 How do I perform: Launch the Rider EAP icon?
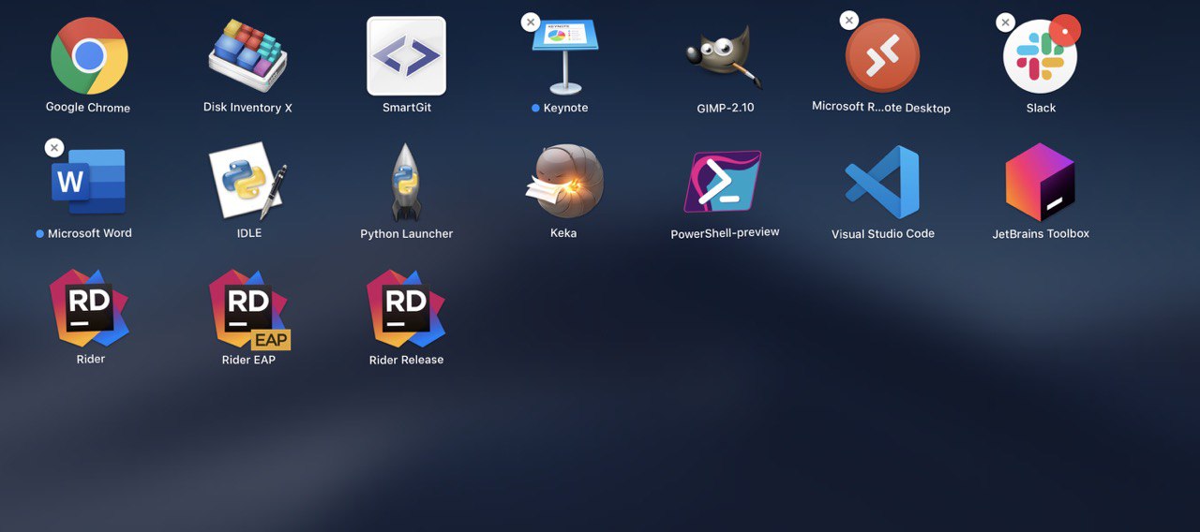248,309
